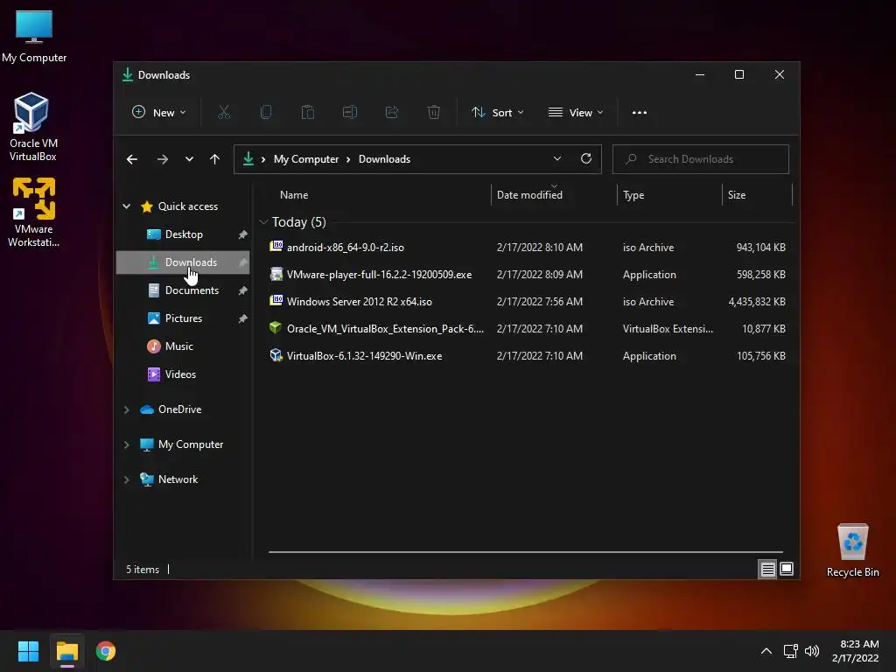Click the Share icon in toolbar
The width and height of the screenshot is (896, 672).
click(392, 113)
